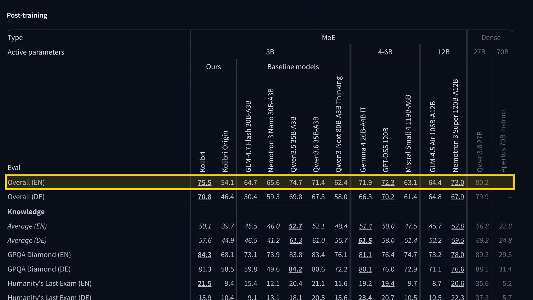Image resolution: width=533 pixels, height=300 pixels.
Task: Click the 80.2 Qwen3.8 27B score
Action: coord(482,182)
